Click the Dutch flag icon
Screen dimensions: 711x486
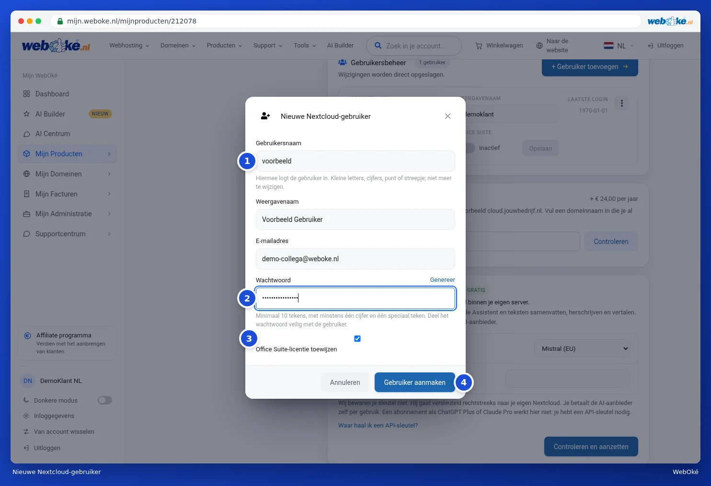point(608,46)
